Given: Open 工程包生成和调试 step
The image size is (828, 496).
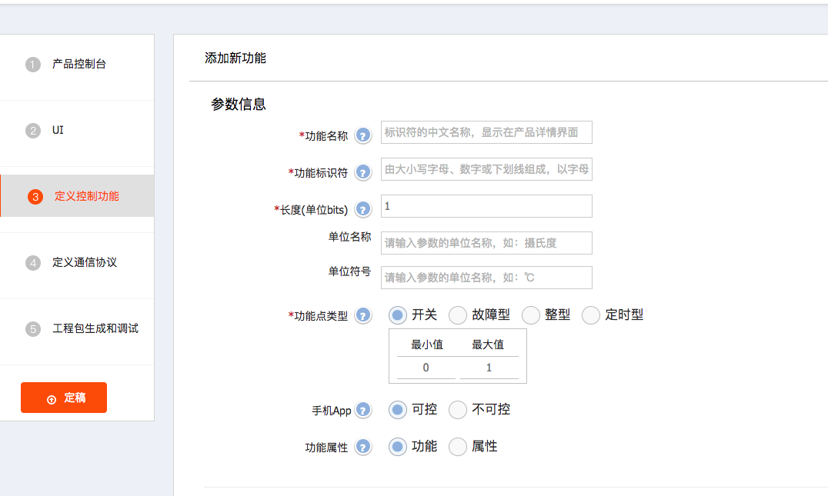Looking at the screenshot, I should (95, 328).
